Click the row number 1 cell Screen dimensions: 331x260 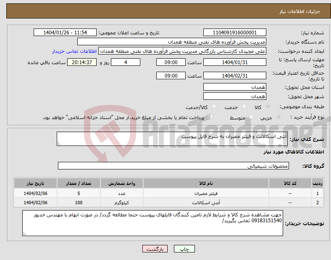317,193
